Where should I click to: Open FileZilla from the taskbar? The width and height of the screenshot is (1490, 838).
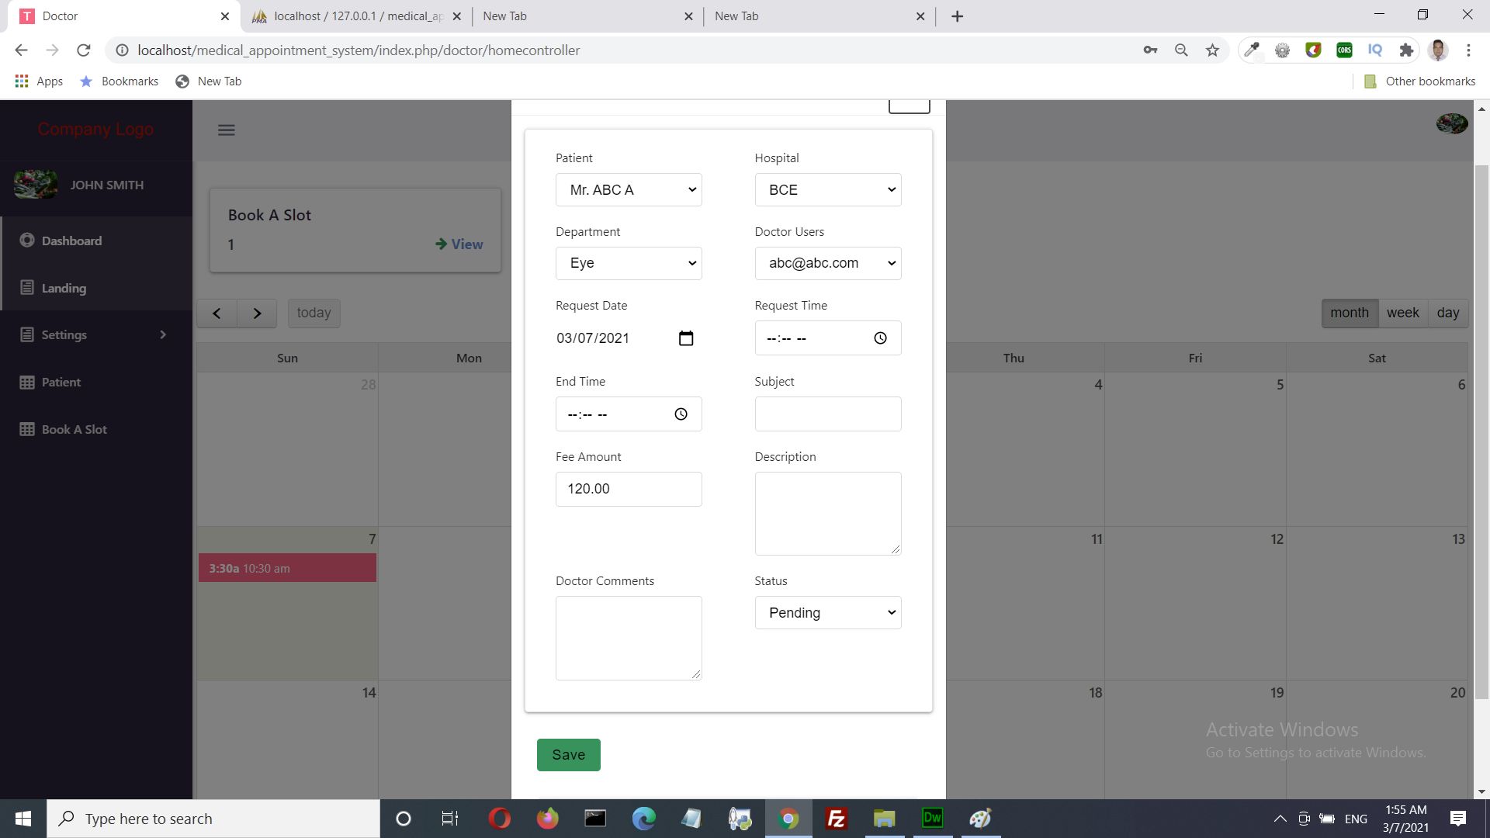[836, 819]
